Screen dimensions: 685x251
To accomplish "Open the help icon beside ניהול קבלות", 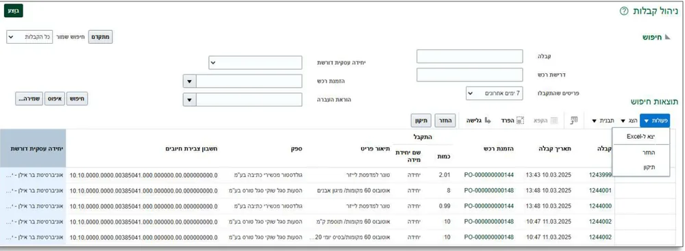I will (624, 11).
